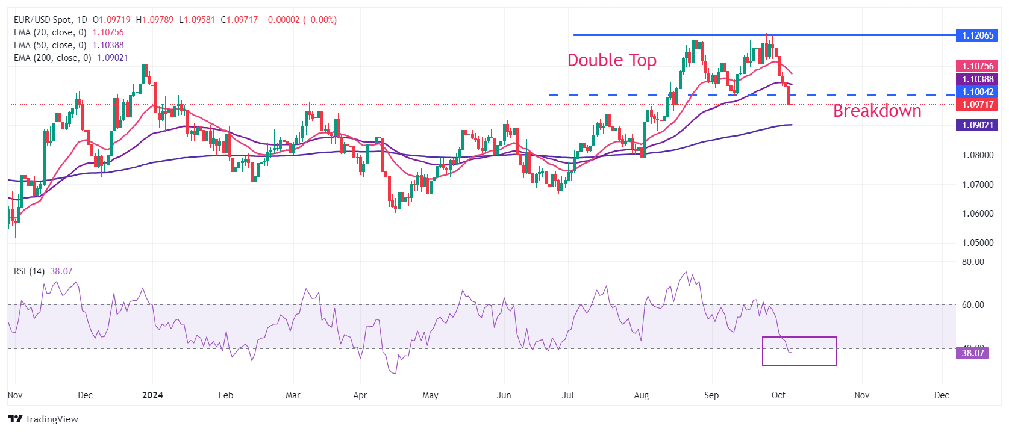Click the blue 1.12065 price label
This screenshot has width=1009, height=432.
tap(976, 35)
